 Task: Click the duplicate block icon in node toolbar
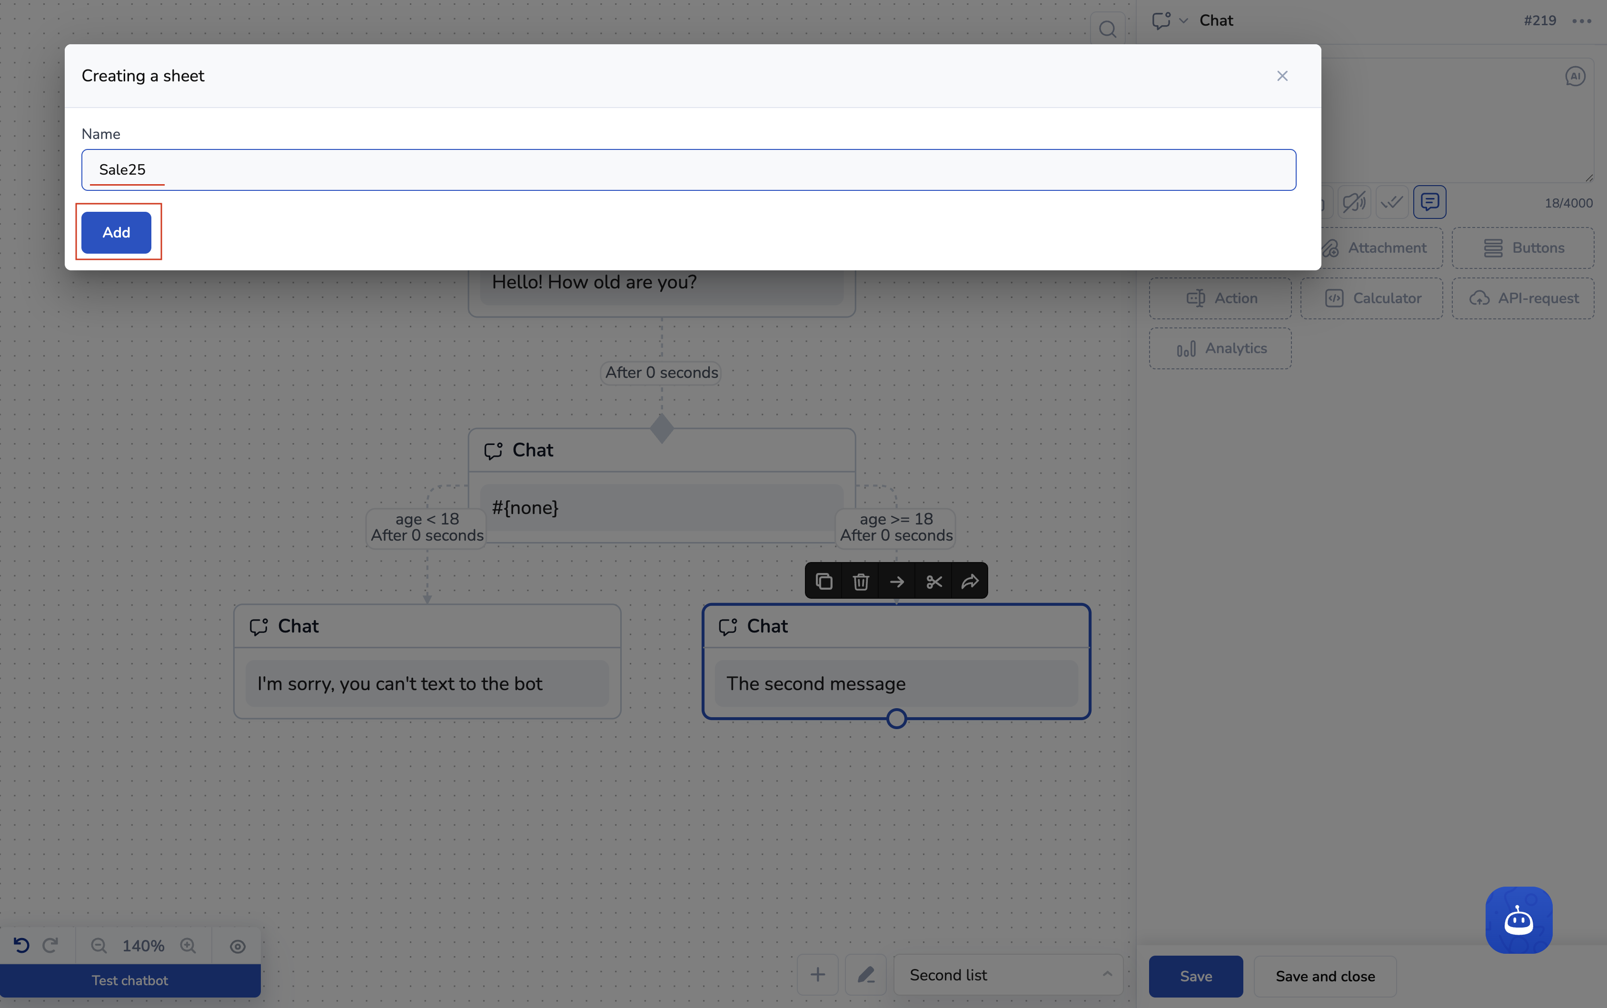pos(823,581)
